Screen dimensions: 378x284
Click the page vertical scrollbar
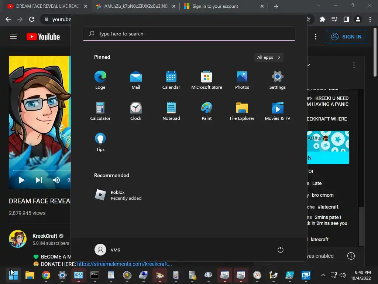pyautogui.click(x=375, y=52)
